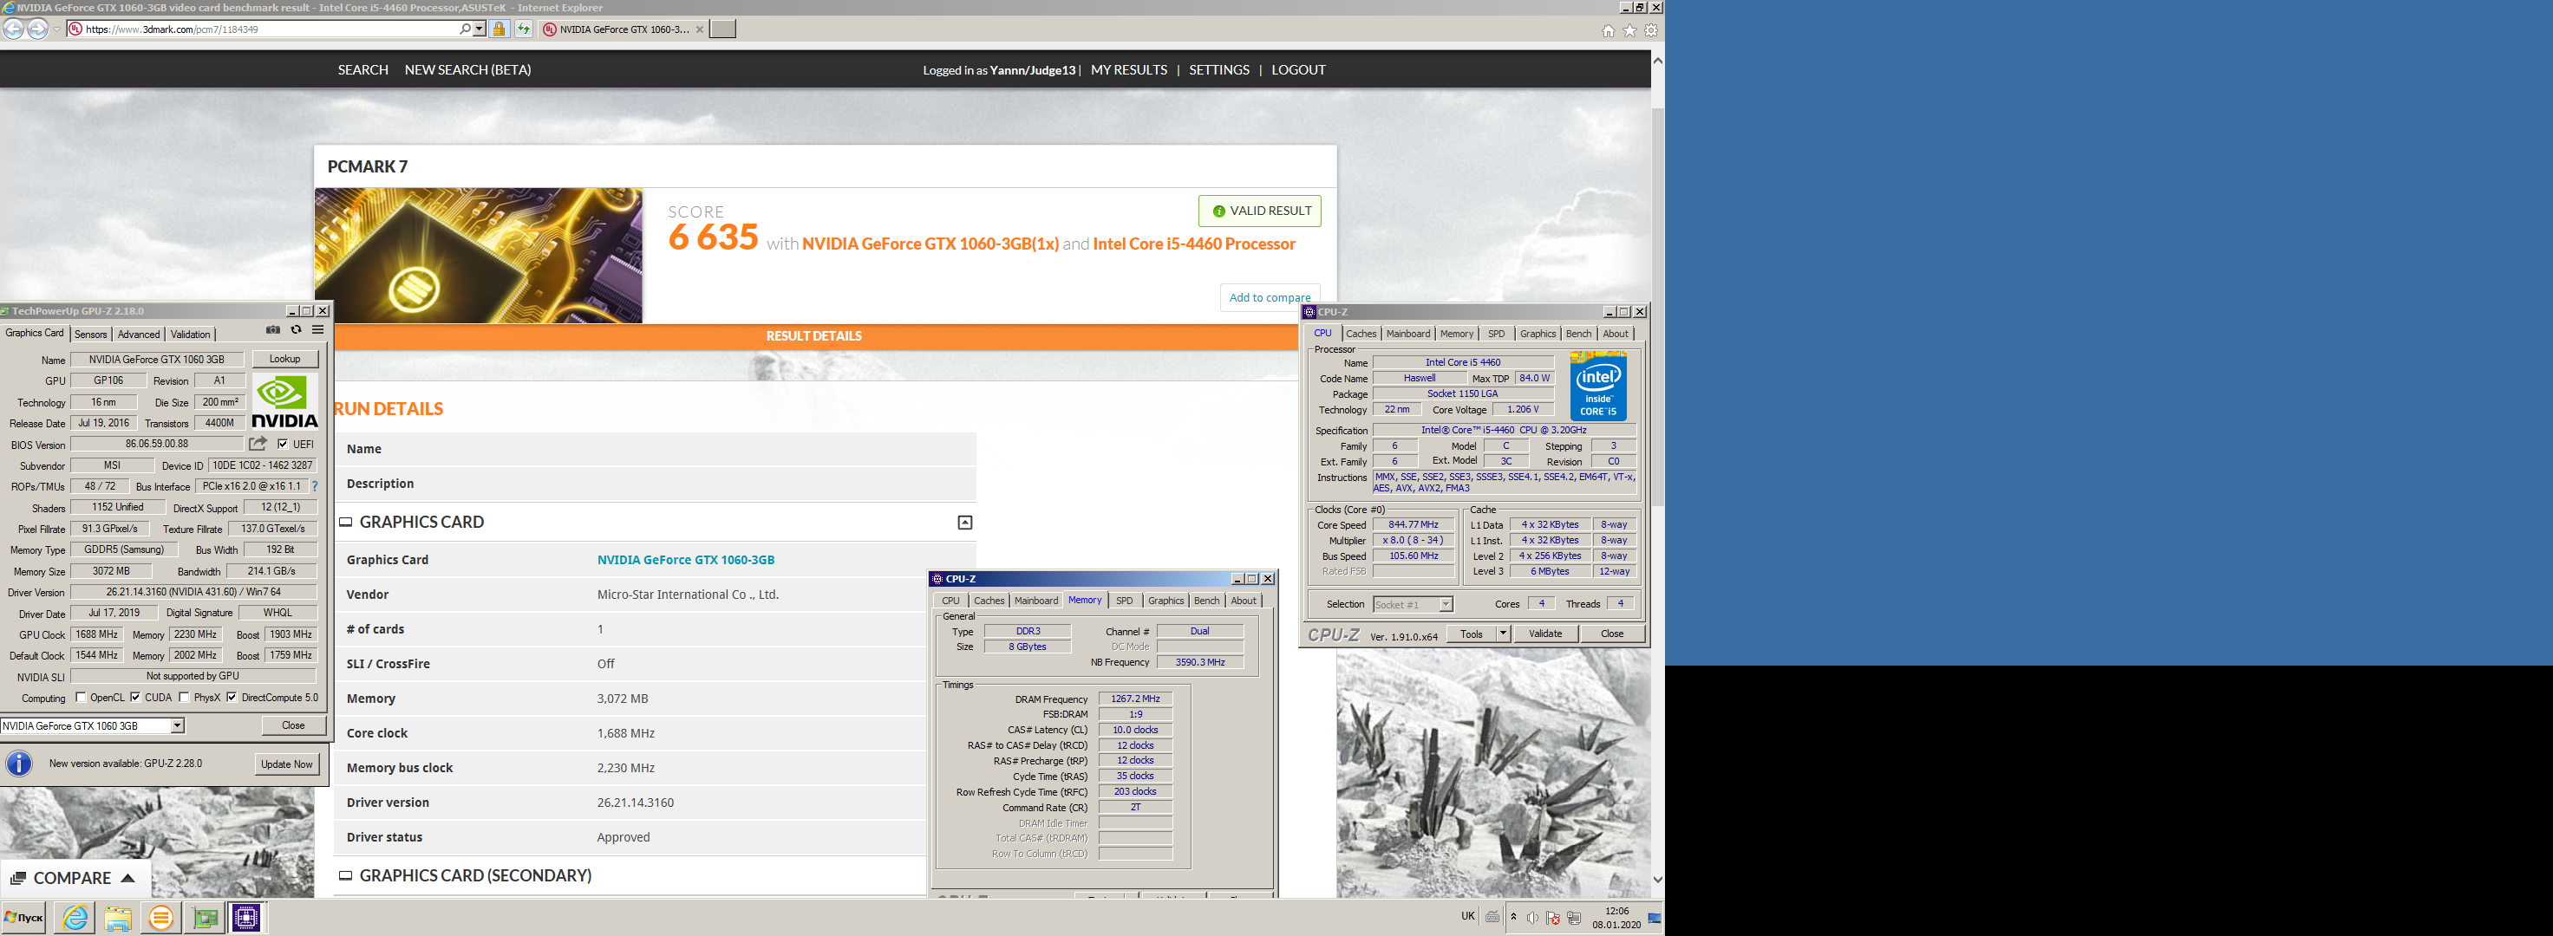The image size is (2553, 936).
Task: Toggle the DirectCompute 5.0 checkbox
Action: click(x=232, y=698)
